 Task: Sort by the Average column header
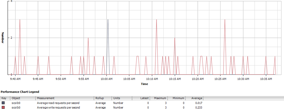pyautogui.click(x=194, y=98)
